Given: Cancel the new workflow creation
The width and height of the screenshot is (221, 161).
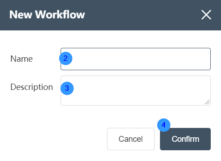Looking at the screenshot, I should [x=131, y=139].
